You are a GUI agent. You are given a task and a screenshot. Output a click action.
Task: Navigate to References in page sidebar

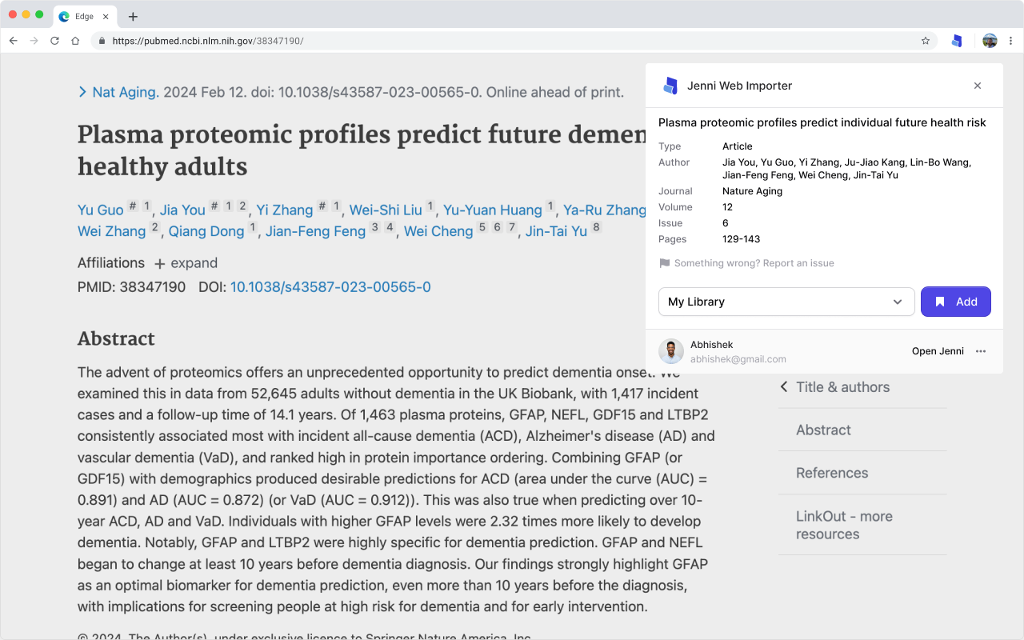click(x=832, y=473)
